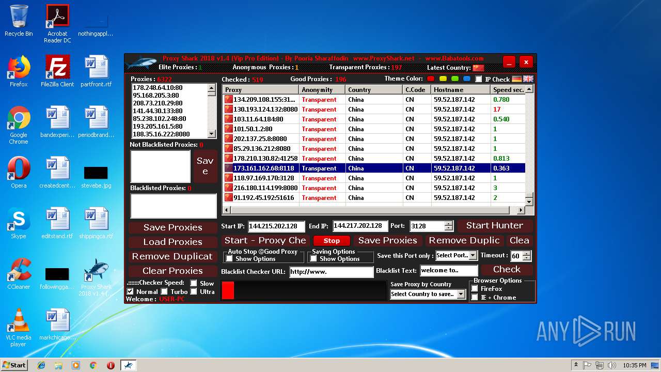Click into the Start IP field

pyautogui.click(x=276, y=226)
